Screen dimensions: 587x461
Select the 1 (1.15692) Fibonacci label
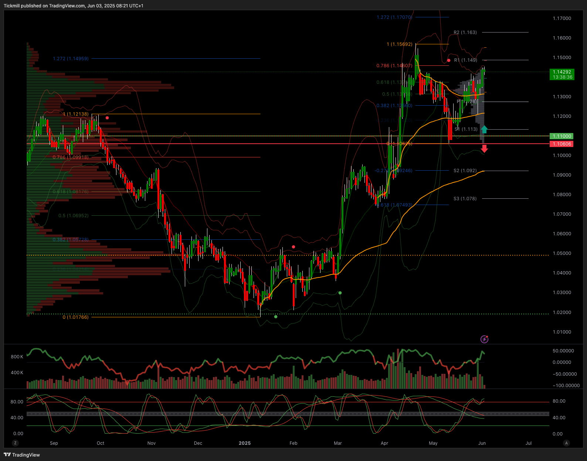point(400,44)
